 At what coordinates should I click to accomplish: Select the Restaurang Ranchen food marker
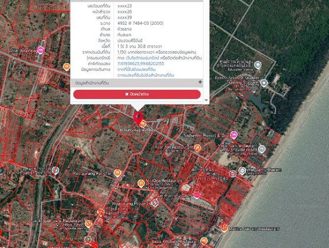118,173
